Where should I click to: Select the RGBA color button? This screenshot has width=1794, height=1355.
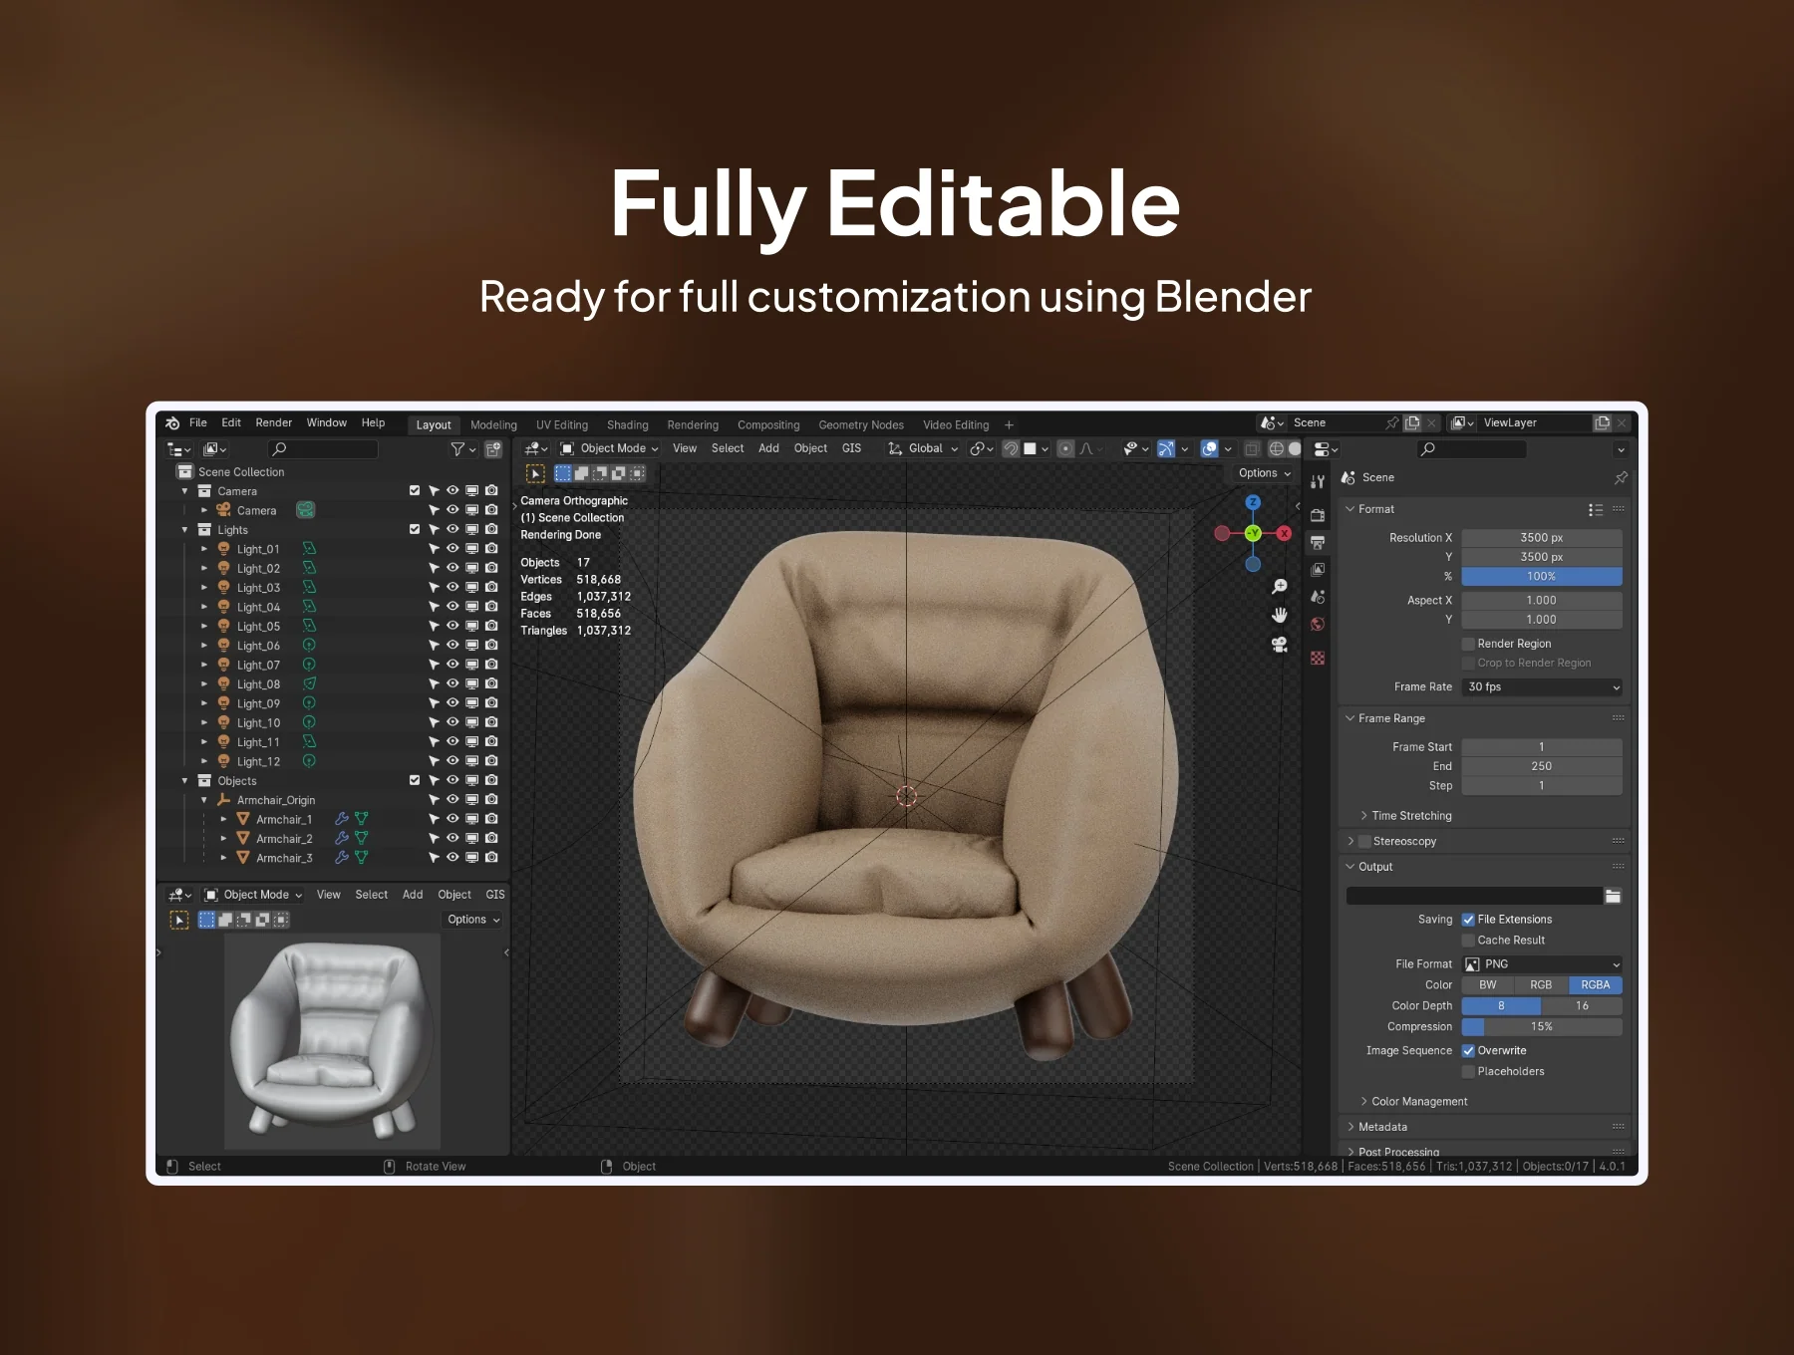pyautogui.click(x=1596, y=985)
